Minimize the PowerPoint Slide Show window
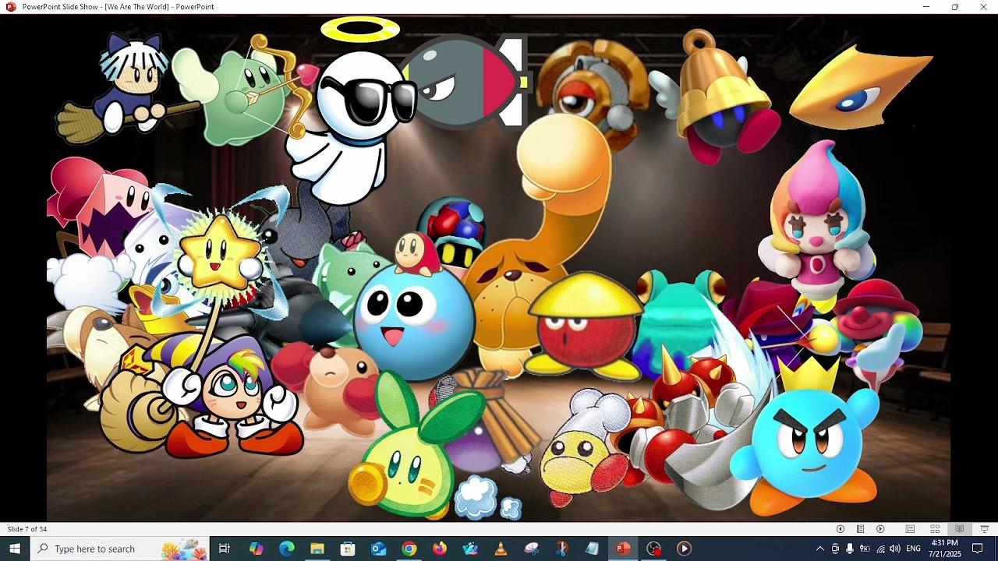998x561 pixels. pos(926,7)
